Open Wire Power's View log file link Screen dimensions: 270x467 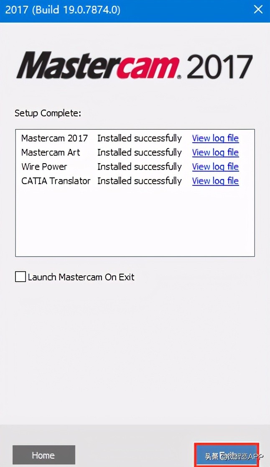pyautogui.click(x=215, y=167)
